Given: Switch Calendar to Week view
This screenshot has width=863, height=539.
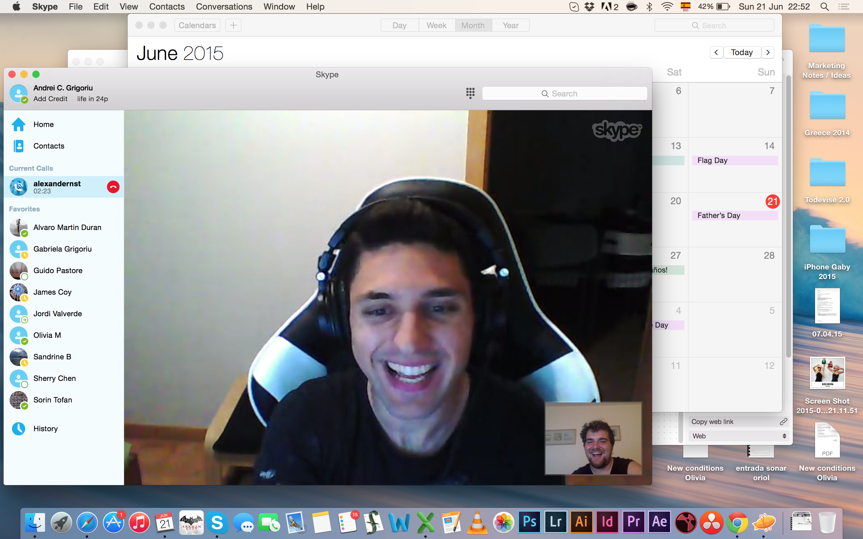Looking at the screenshot, I should (437, 25).
